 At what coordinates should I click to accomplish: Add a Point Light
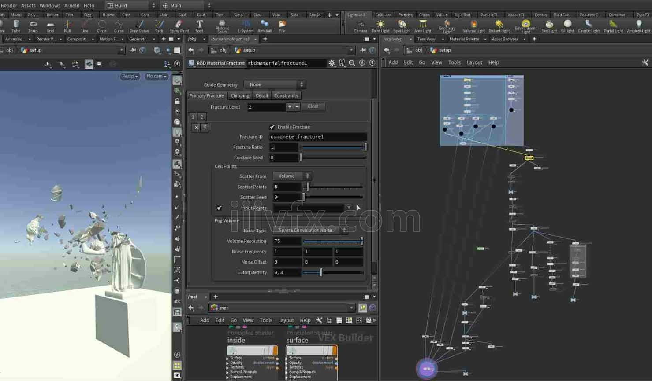coord(380,26)
